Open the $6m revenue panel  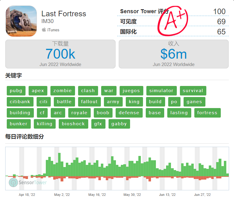point(174,54)
